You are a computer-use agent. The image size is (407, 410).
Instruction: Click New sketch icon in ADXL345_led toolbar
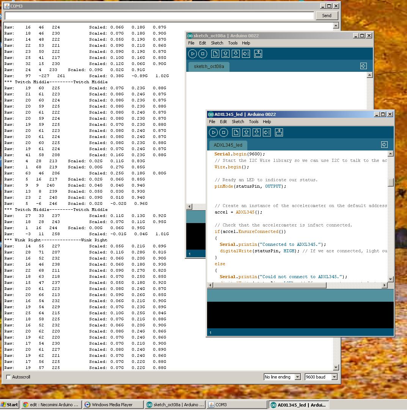(236, 133)
